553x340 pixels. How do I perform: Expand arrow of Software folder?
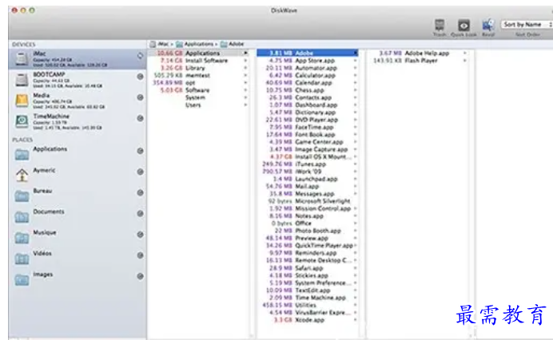pyautogui.click(x=245, y=90)
